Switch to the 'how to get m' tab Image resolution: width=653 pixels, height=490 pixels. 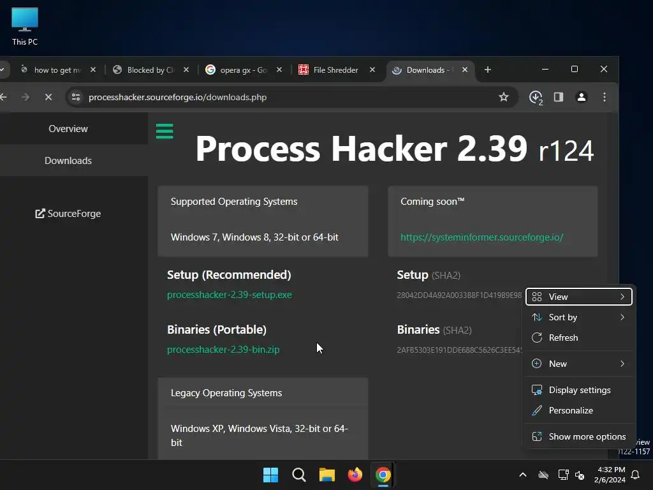(x=57, y=70)
